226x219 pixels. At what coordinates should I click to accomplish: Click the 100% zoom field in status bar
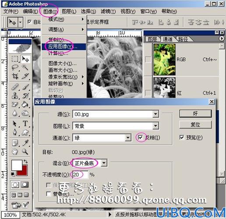tap(10, 215)
